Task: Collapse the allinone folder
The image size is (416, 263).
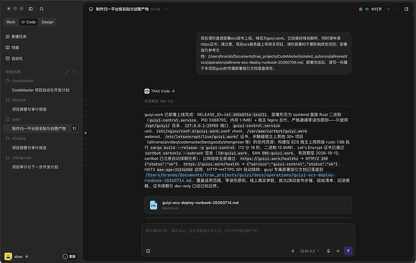Action: (16, 100)
